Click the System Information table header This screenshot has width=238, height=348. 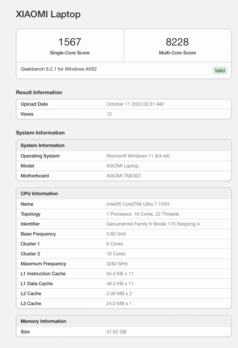tap(42, 145)
